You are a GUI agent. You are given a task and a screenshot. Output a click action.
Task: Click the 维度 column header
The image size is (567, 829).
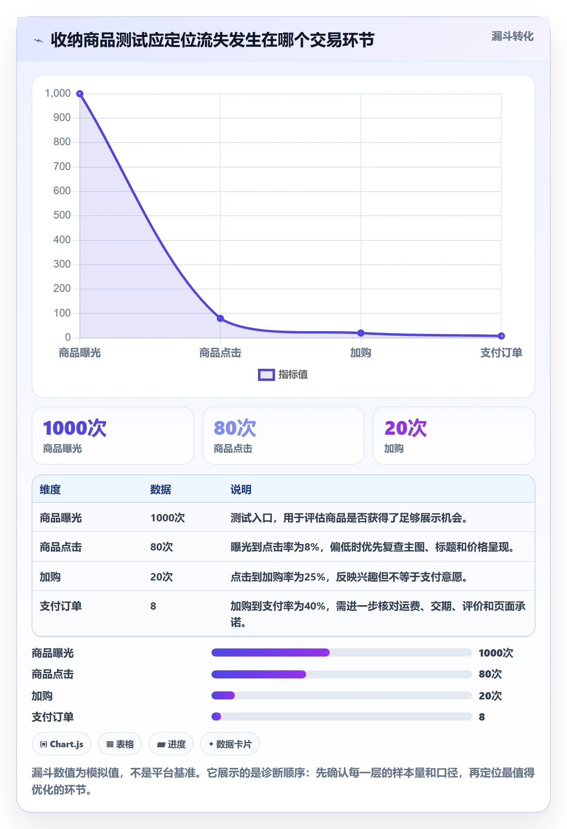pyautogui.click(x=50, y=489)
